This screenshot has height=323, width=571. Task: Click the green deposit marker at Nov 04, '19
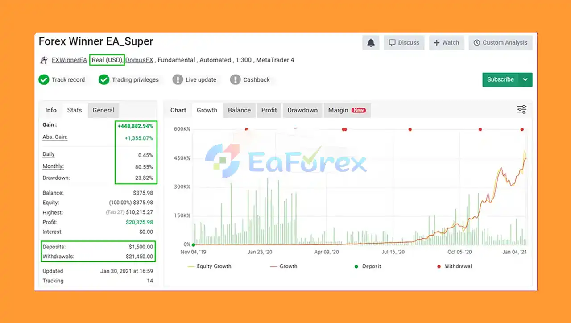click(193, 244)
